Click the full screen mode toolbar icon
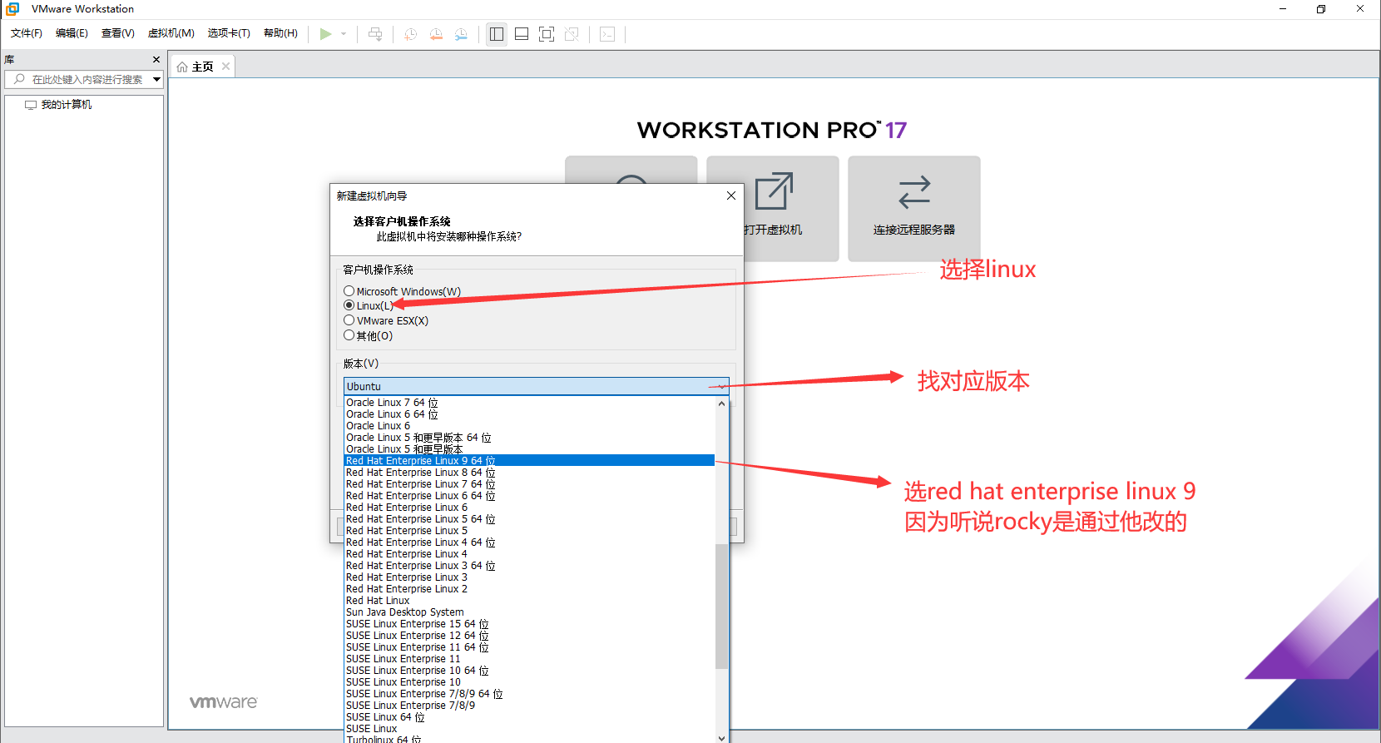The width and height of the screenshot is (1381, 743). point(547,34)
